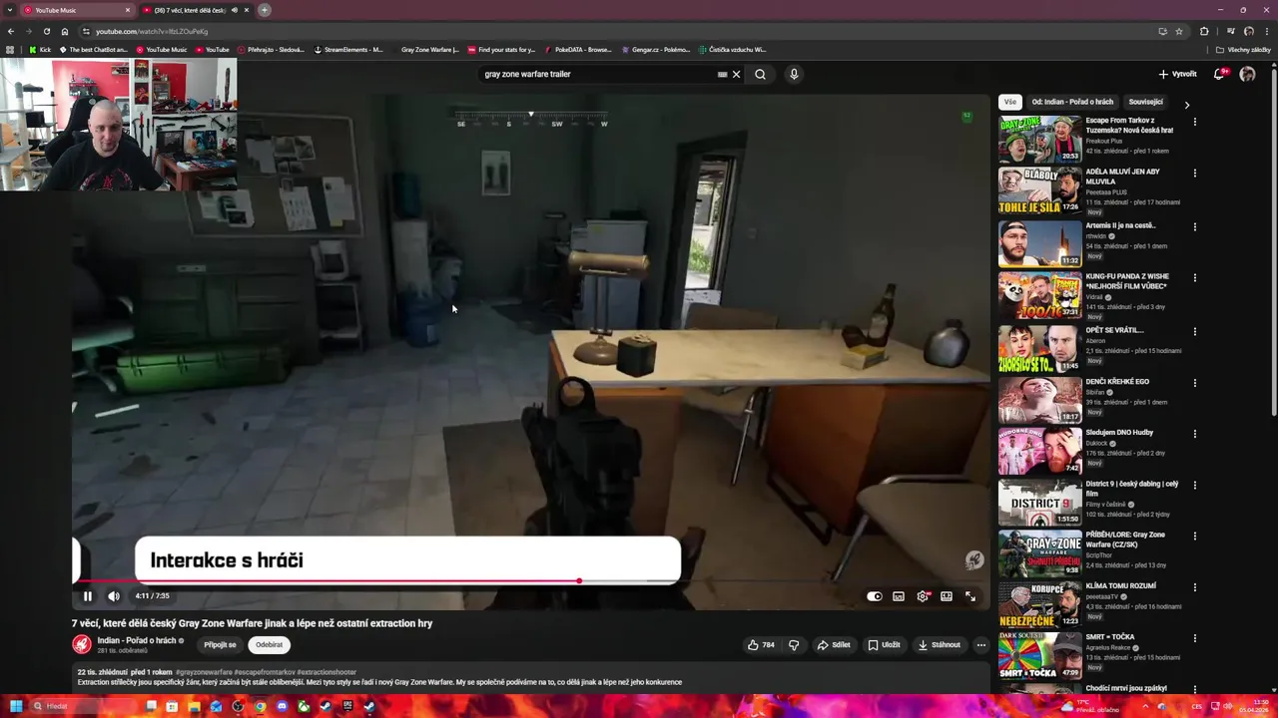This screenshot has width=1278, height=718.
Task: Clear the search query with X
Action: (x=737, y=74)
